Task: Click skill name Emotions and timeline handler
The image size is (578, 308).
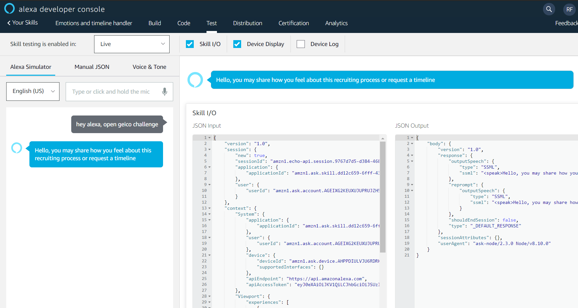Action: [94, 23]
